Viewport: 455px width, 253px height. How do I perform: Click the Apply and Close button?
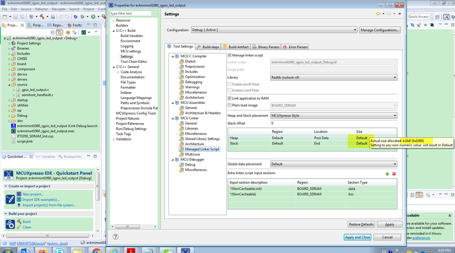(x=358, y=237)
